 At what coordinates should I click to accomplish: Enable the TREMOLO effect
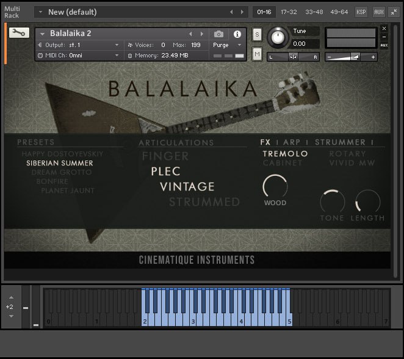point(285,154)
